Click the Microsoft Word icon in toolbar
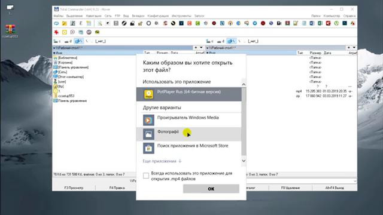This screenshot has width=383, height=215. click(x=312, y=23)
